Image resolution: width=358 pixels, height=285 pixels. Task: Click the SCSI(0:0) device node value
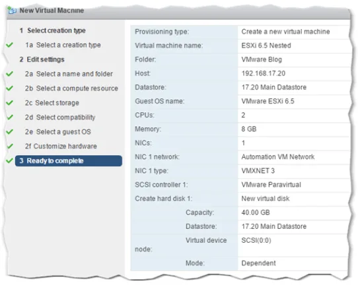(256, 240)
